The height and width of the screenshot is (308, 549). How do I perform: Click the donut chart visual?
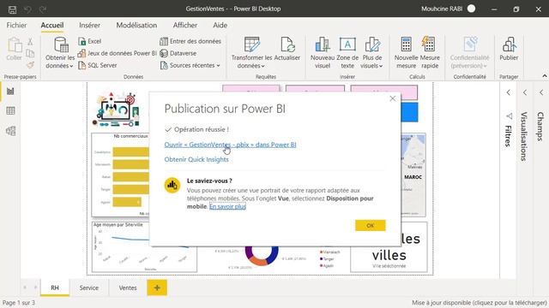point(261,256)
